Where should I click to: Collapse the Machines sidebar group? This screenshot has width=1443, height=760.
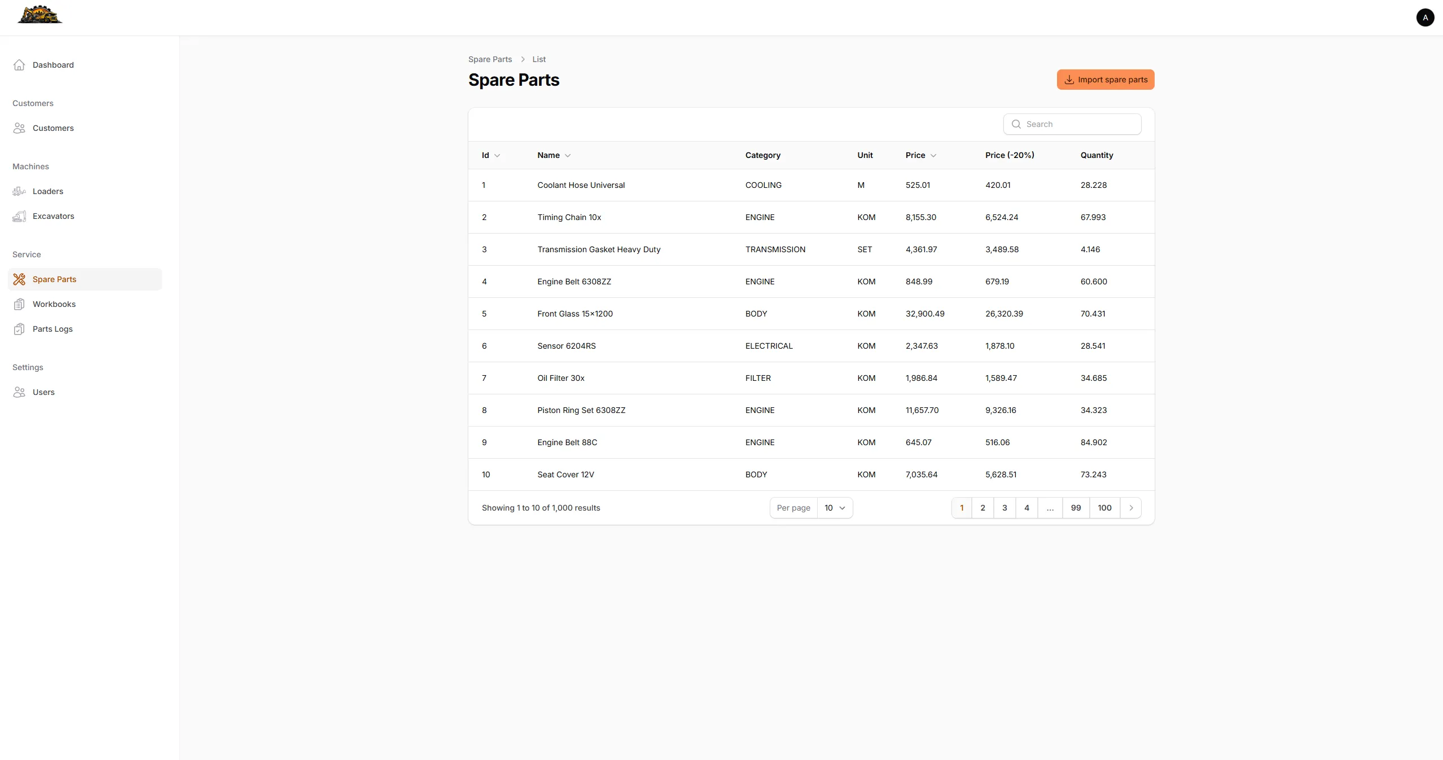[30, 166]
